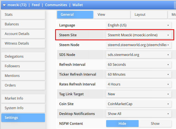The height and width of the screenshot is (129, 176).
Task: Select the Settings sidebar item
Action: (23, 118)
